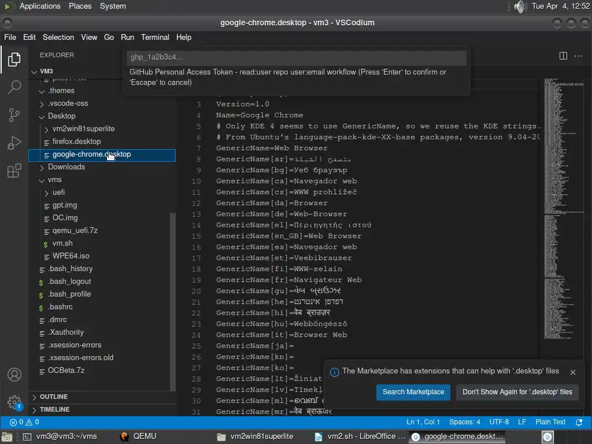The image size is (592, 444).
Task: Open the View menu
Action: pos(88,38)
